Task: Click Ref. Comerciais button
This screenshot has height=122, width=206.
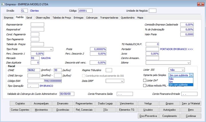Action: (x=84, y=110)
